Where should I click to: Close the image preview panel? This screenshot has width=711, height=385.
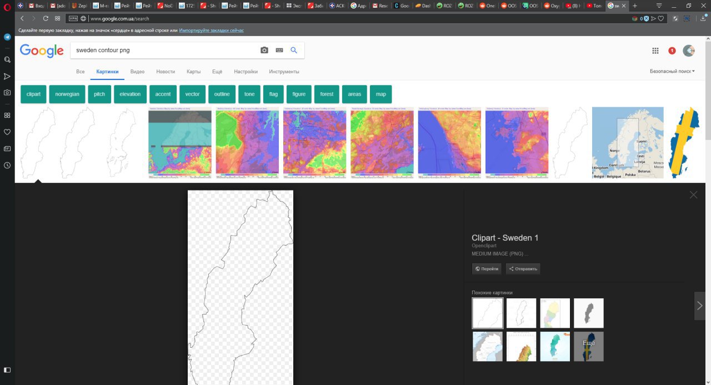click(693, 195)
